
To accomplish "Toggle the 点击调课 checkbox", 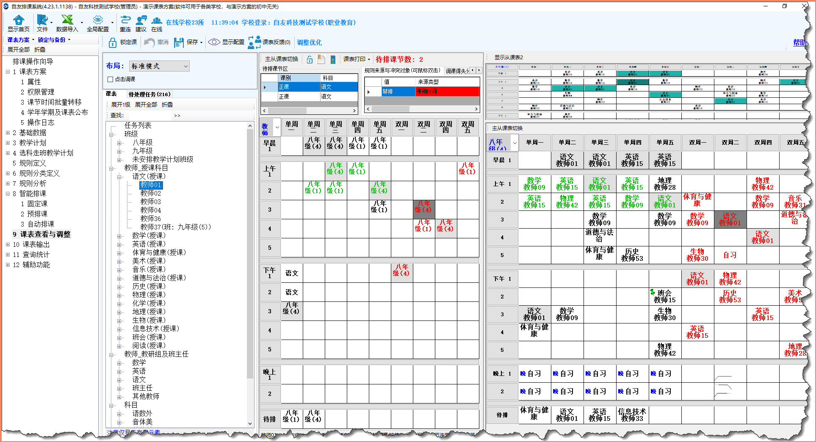I will [111, 79].
